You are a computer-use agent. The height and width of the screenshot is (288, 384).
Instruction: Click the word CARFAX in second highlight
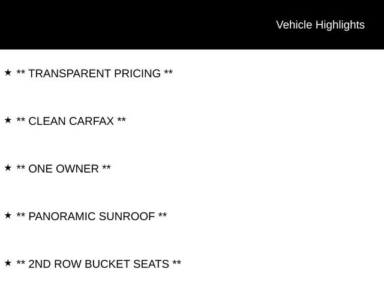pos(92,121)
